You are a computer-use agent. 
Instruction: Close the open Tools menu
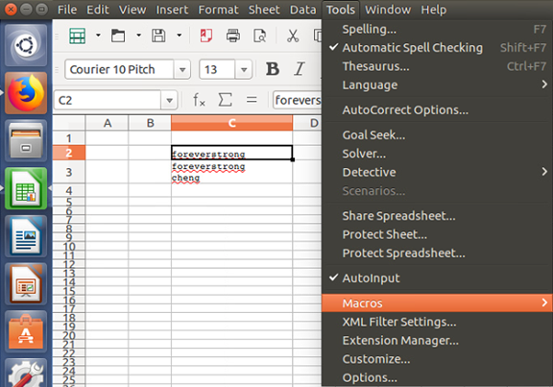click(340, 10)
